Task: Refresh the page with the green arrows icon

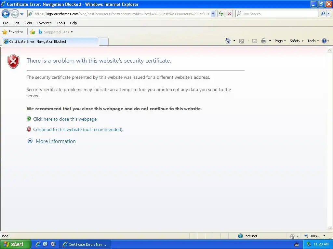Action: click(221, 14)
